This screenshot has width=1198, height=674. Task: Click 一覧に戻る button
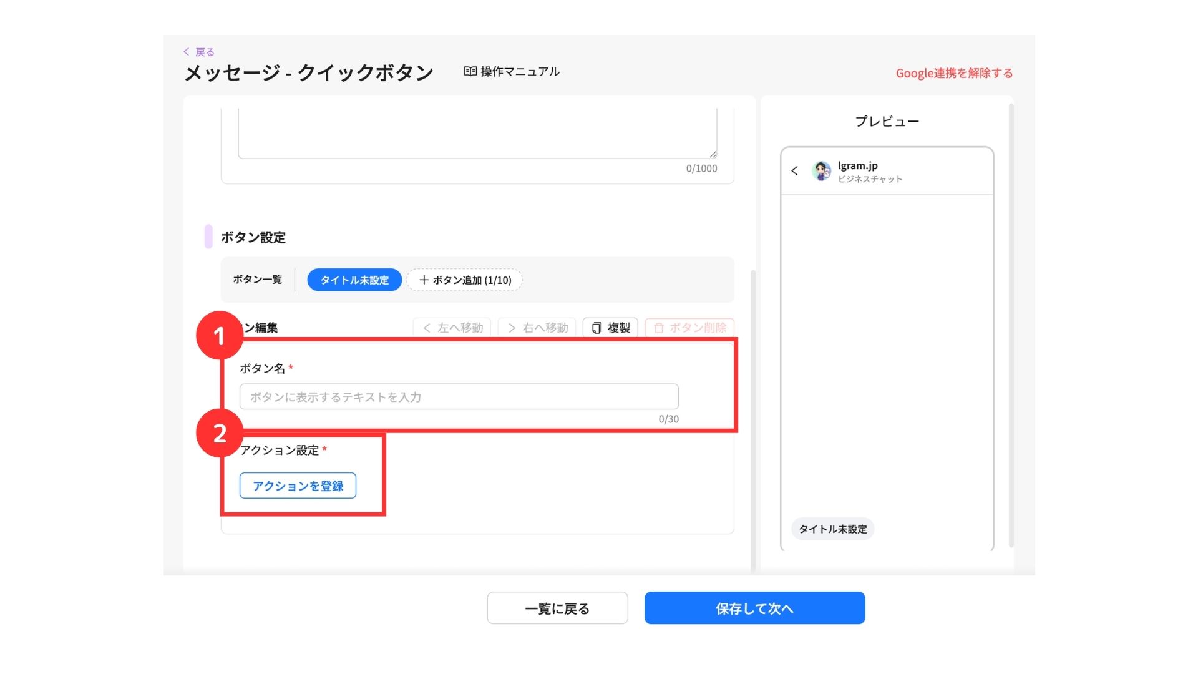click(x=557, y=608)
